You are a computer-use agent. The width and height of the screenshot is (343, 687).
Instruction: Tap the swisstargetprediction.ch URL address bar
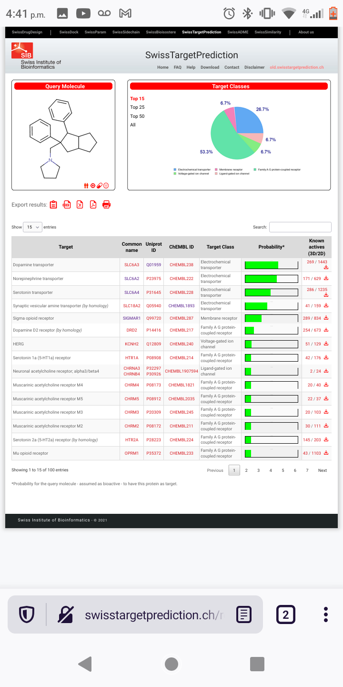[x=153, y=614]
